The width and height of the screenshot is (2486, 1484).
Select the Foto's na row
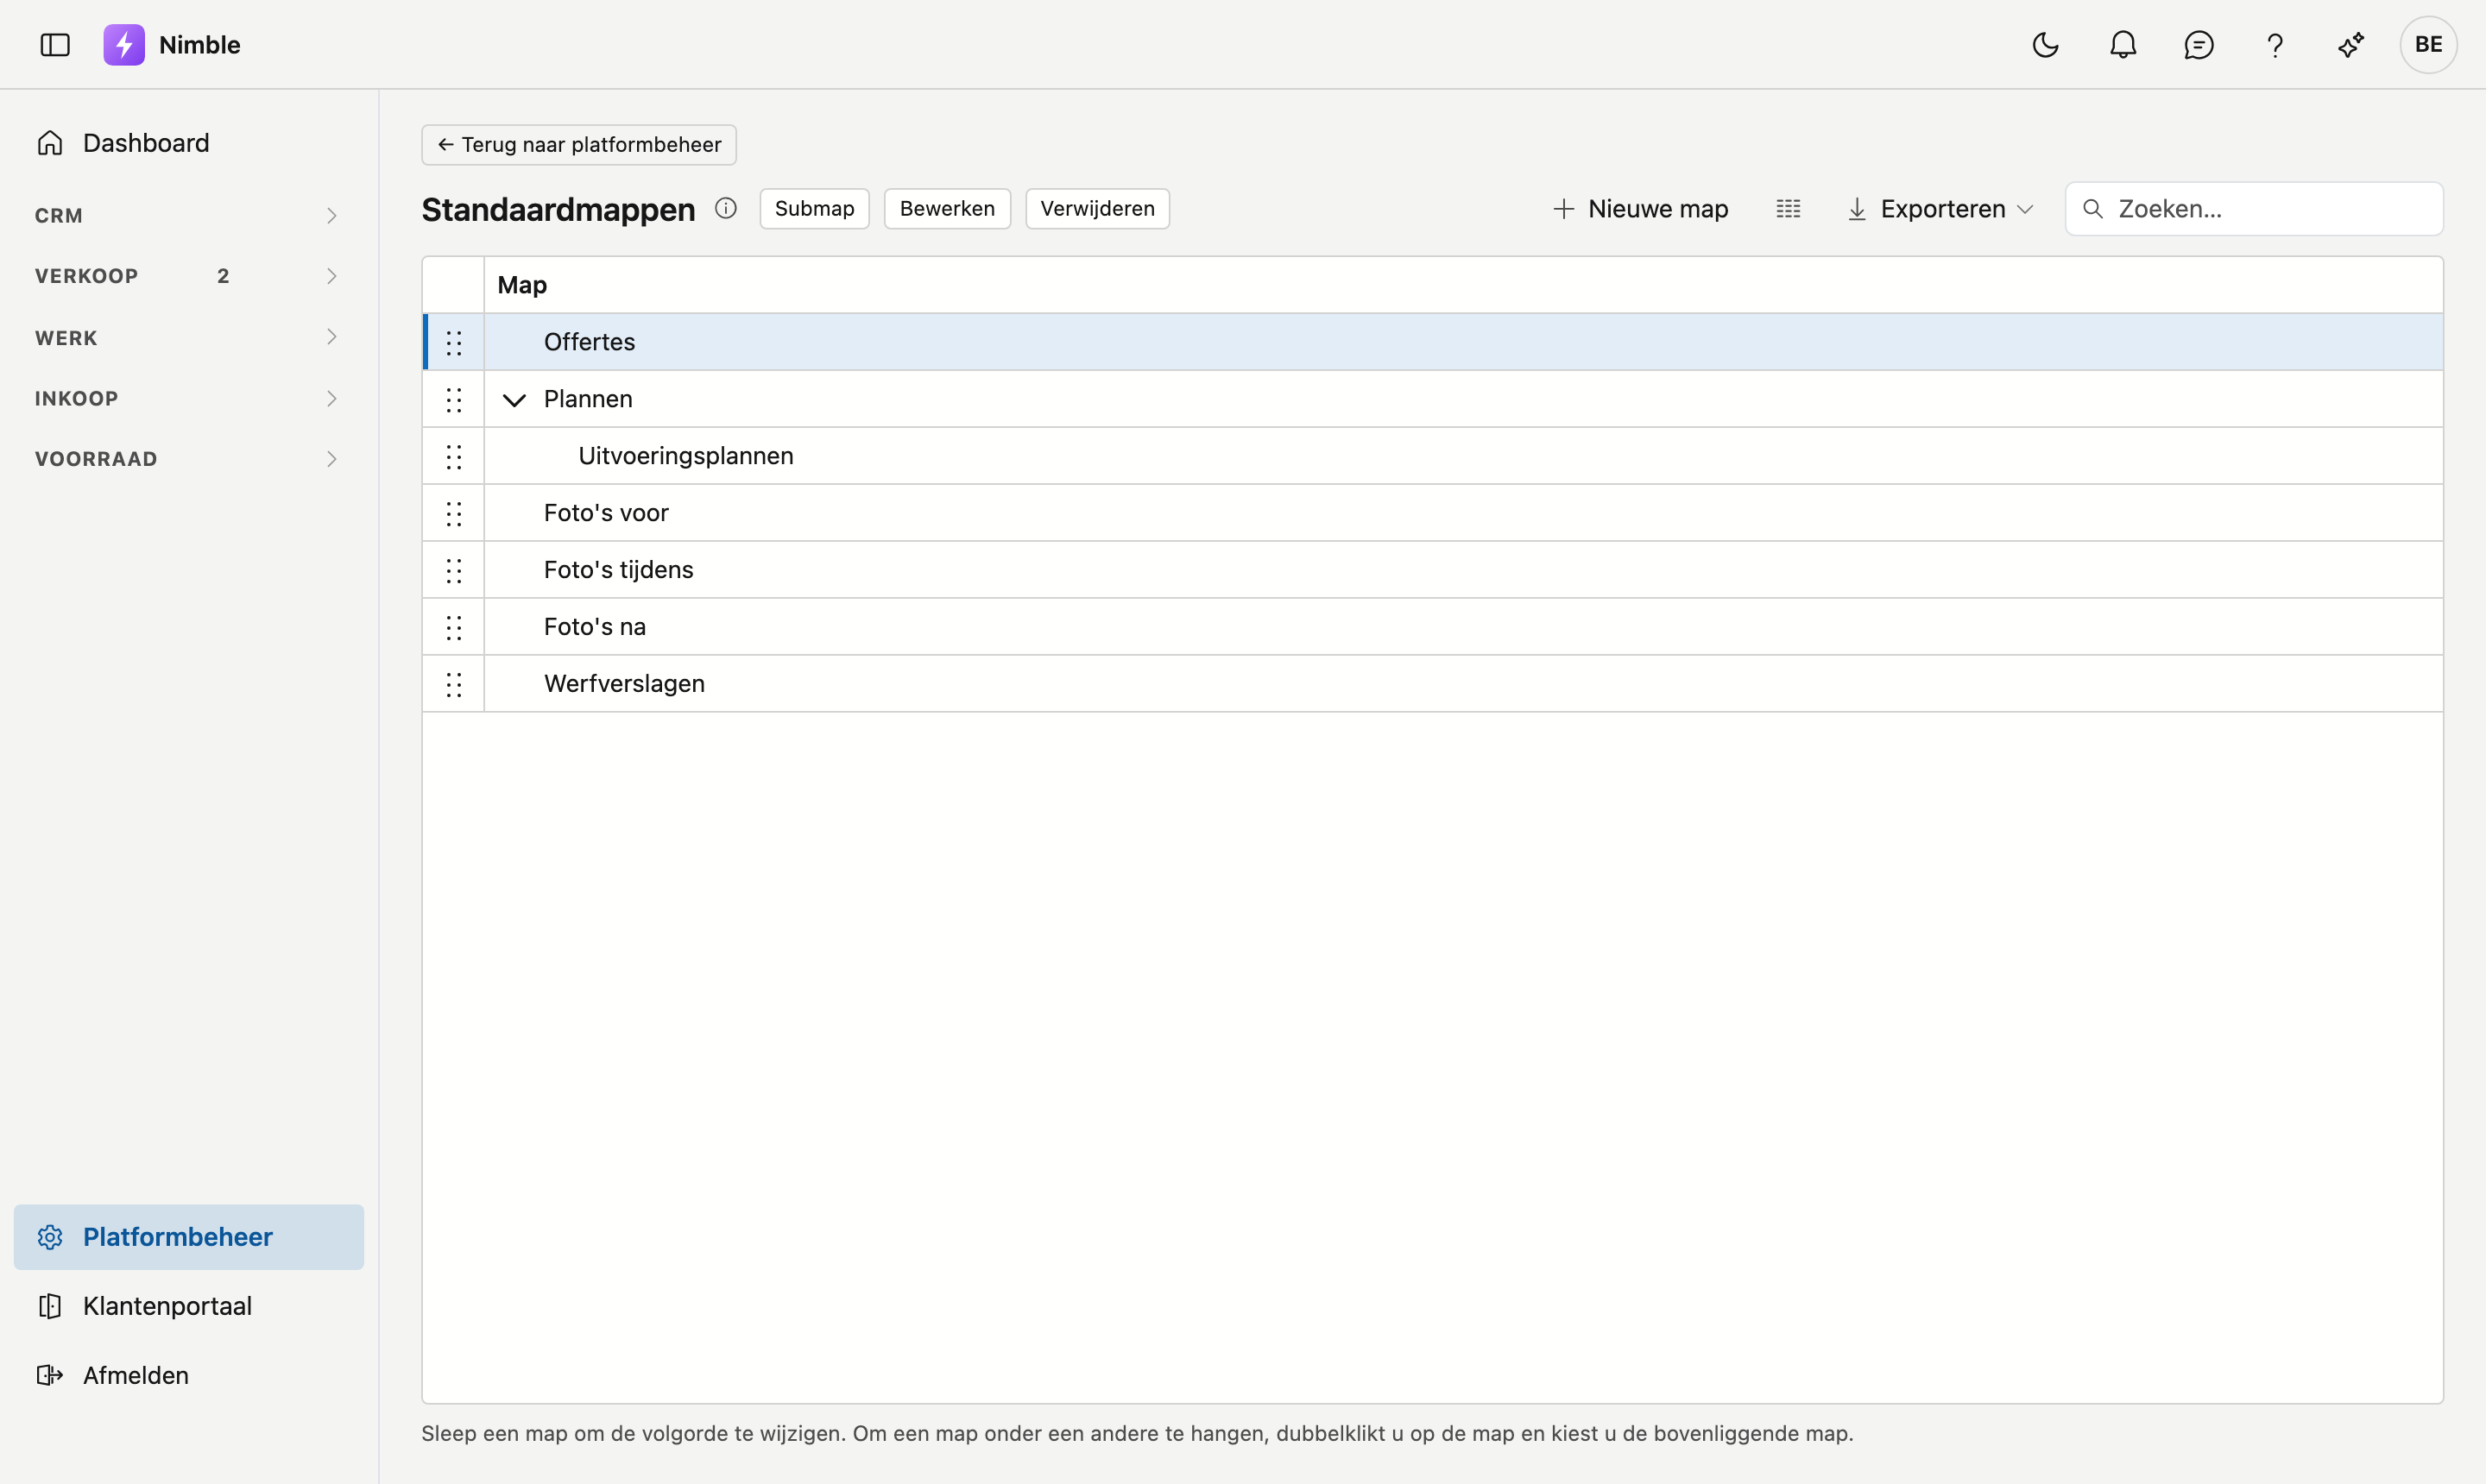tap(1433, 627)
